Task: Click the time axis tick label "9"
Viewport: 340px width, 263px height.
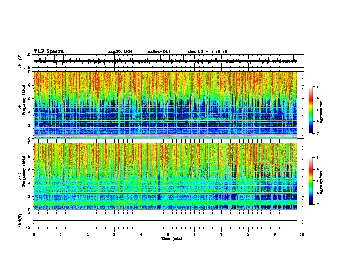Action: tap(275, 235)
